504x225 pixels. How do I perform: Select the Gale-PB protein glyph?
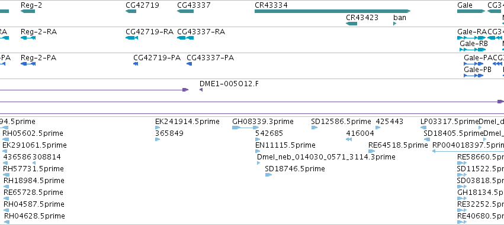[x=473, y=76]
